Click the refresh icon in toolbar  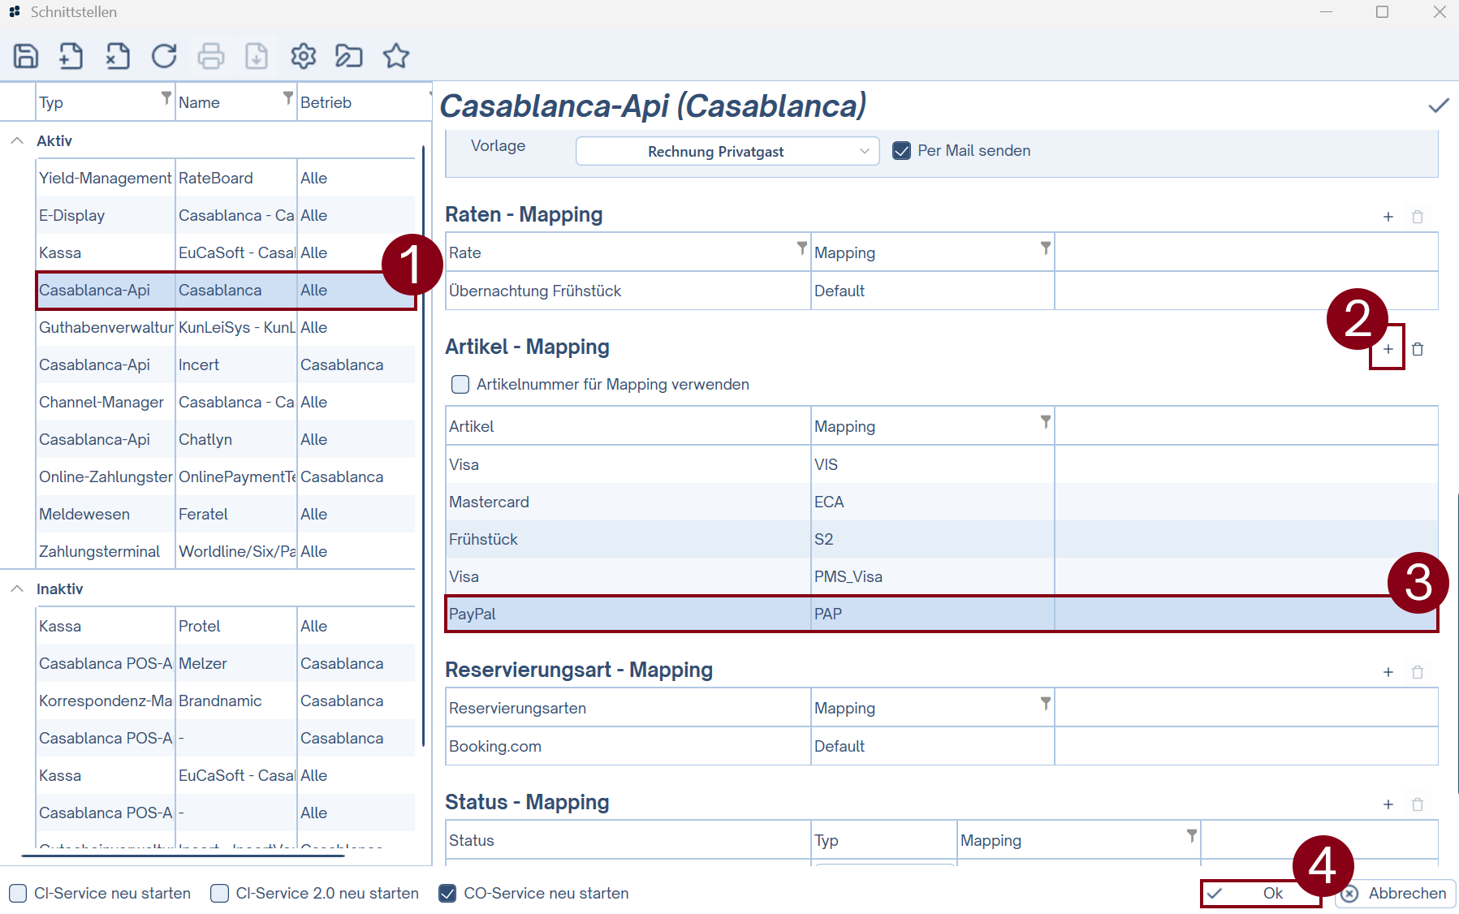(164, 56)
